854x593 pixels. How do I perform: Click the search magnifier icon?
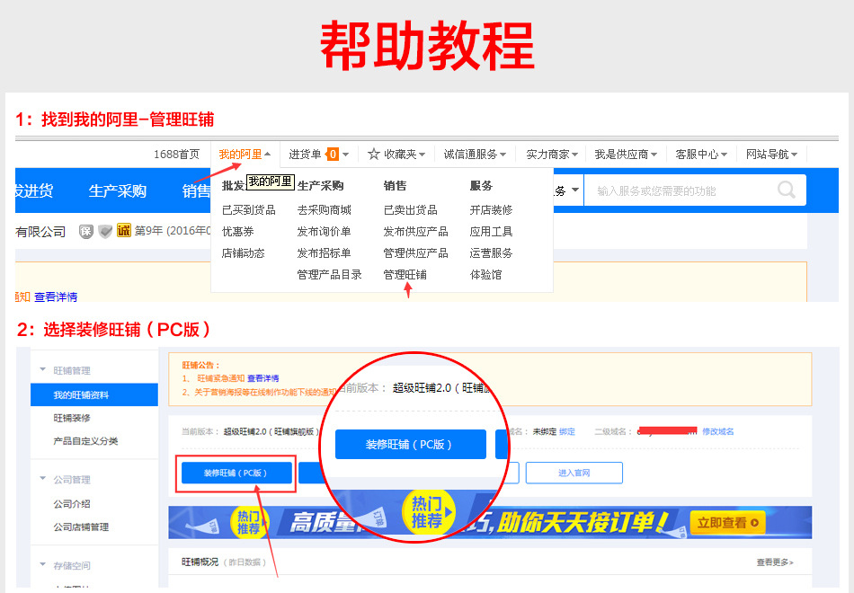tap(786, 190)
